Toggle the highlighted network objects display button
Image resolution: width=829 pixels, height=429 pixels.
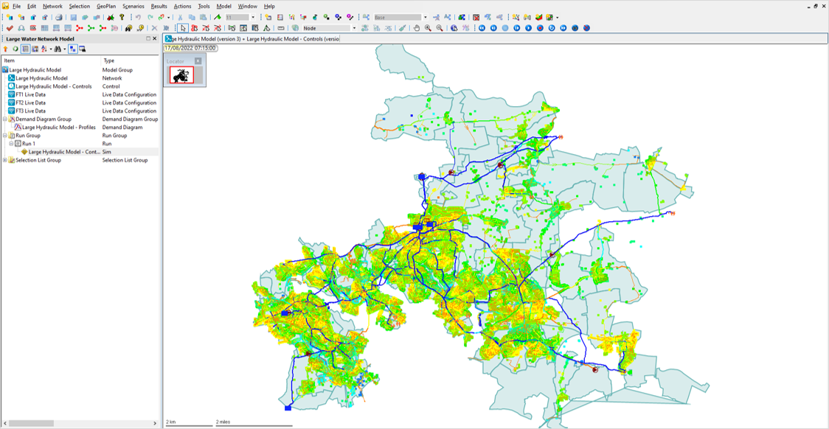[x=73, y=48]
